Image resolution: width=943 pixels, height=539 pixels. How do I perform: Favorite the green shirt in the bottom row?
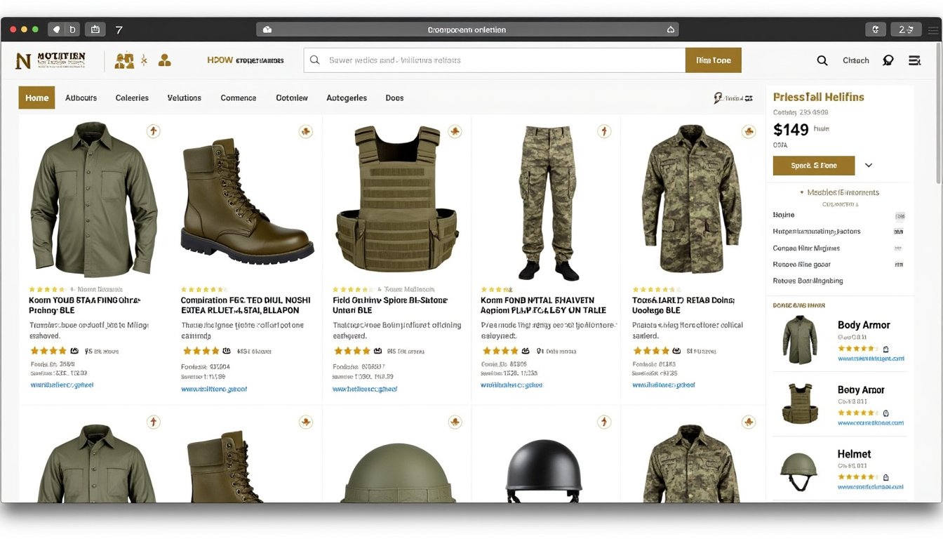click(154, 422)
